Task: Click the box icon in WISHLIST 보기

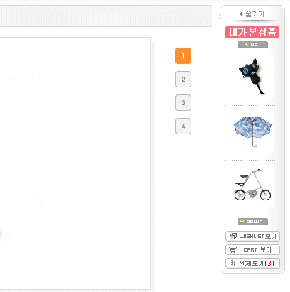Action: point(233,236)
